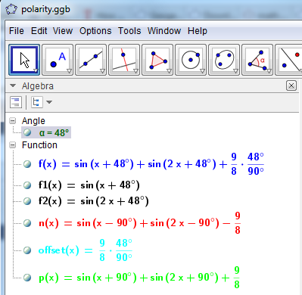Select the Line through Two Points tool

(x=91, y=60)
